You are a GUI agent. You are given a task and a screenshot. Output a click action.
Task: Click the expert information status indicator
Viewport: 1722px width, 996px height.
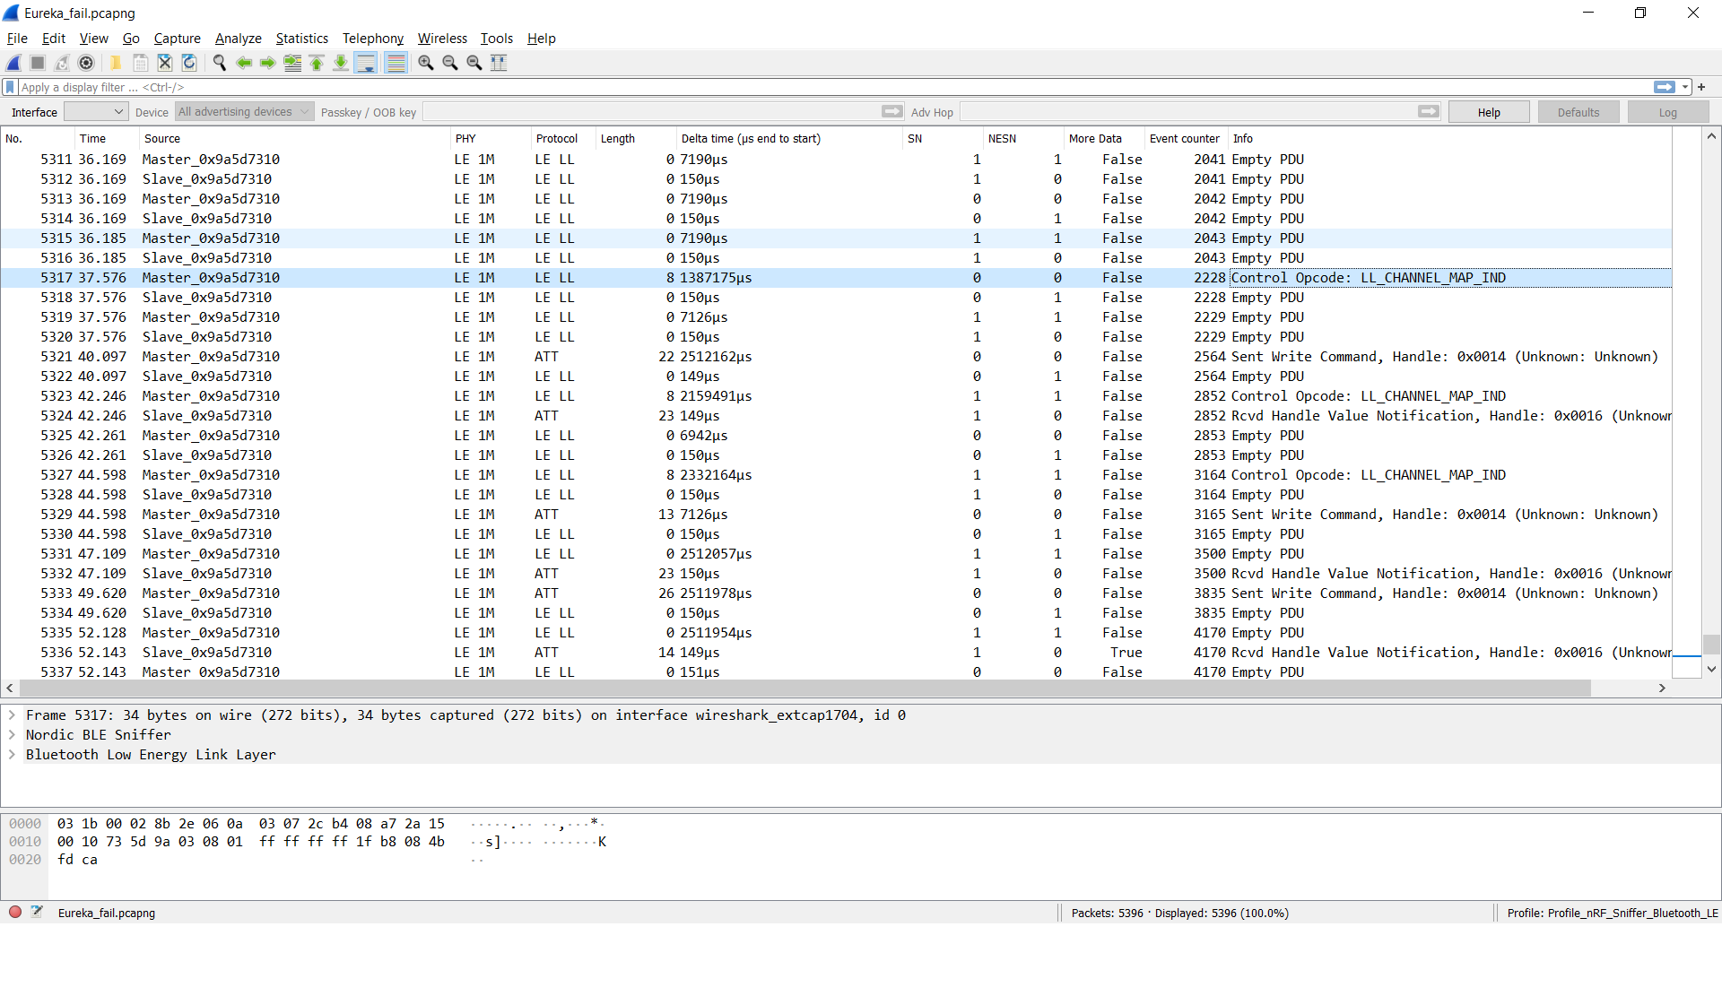[15, 913]
